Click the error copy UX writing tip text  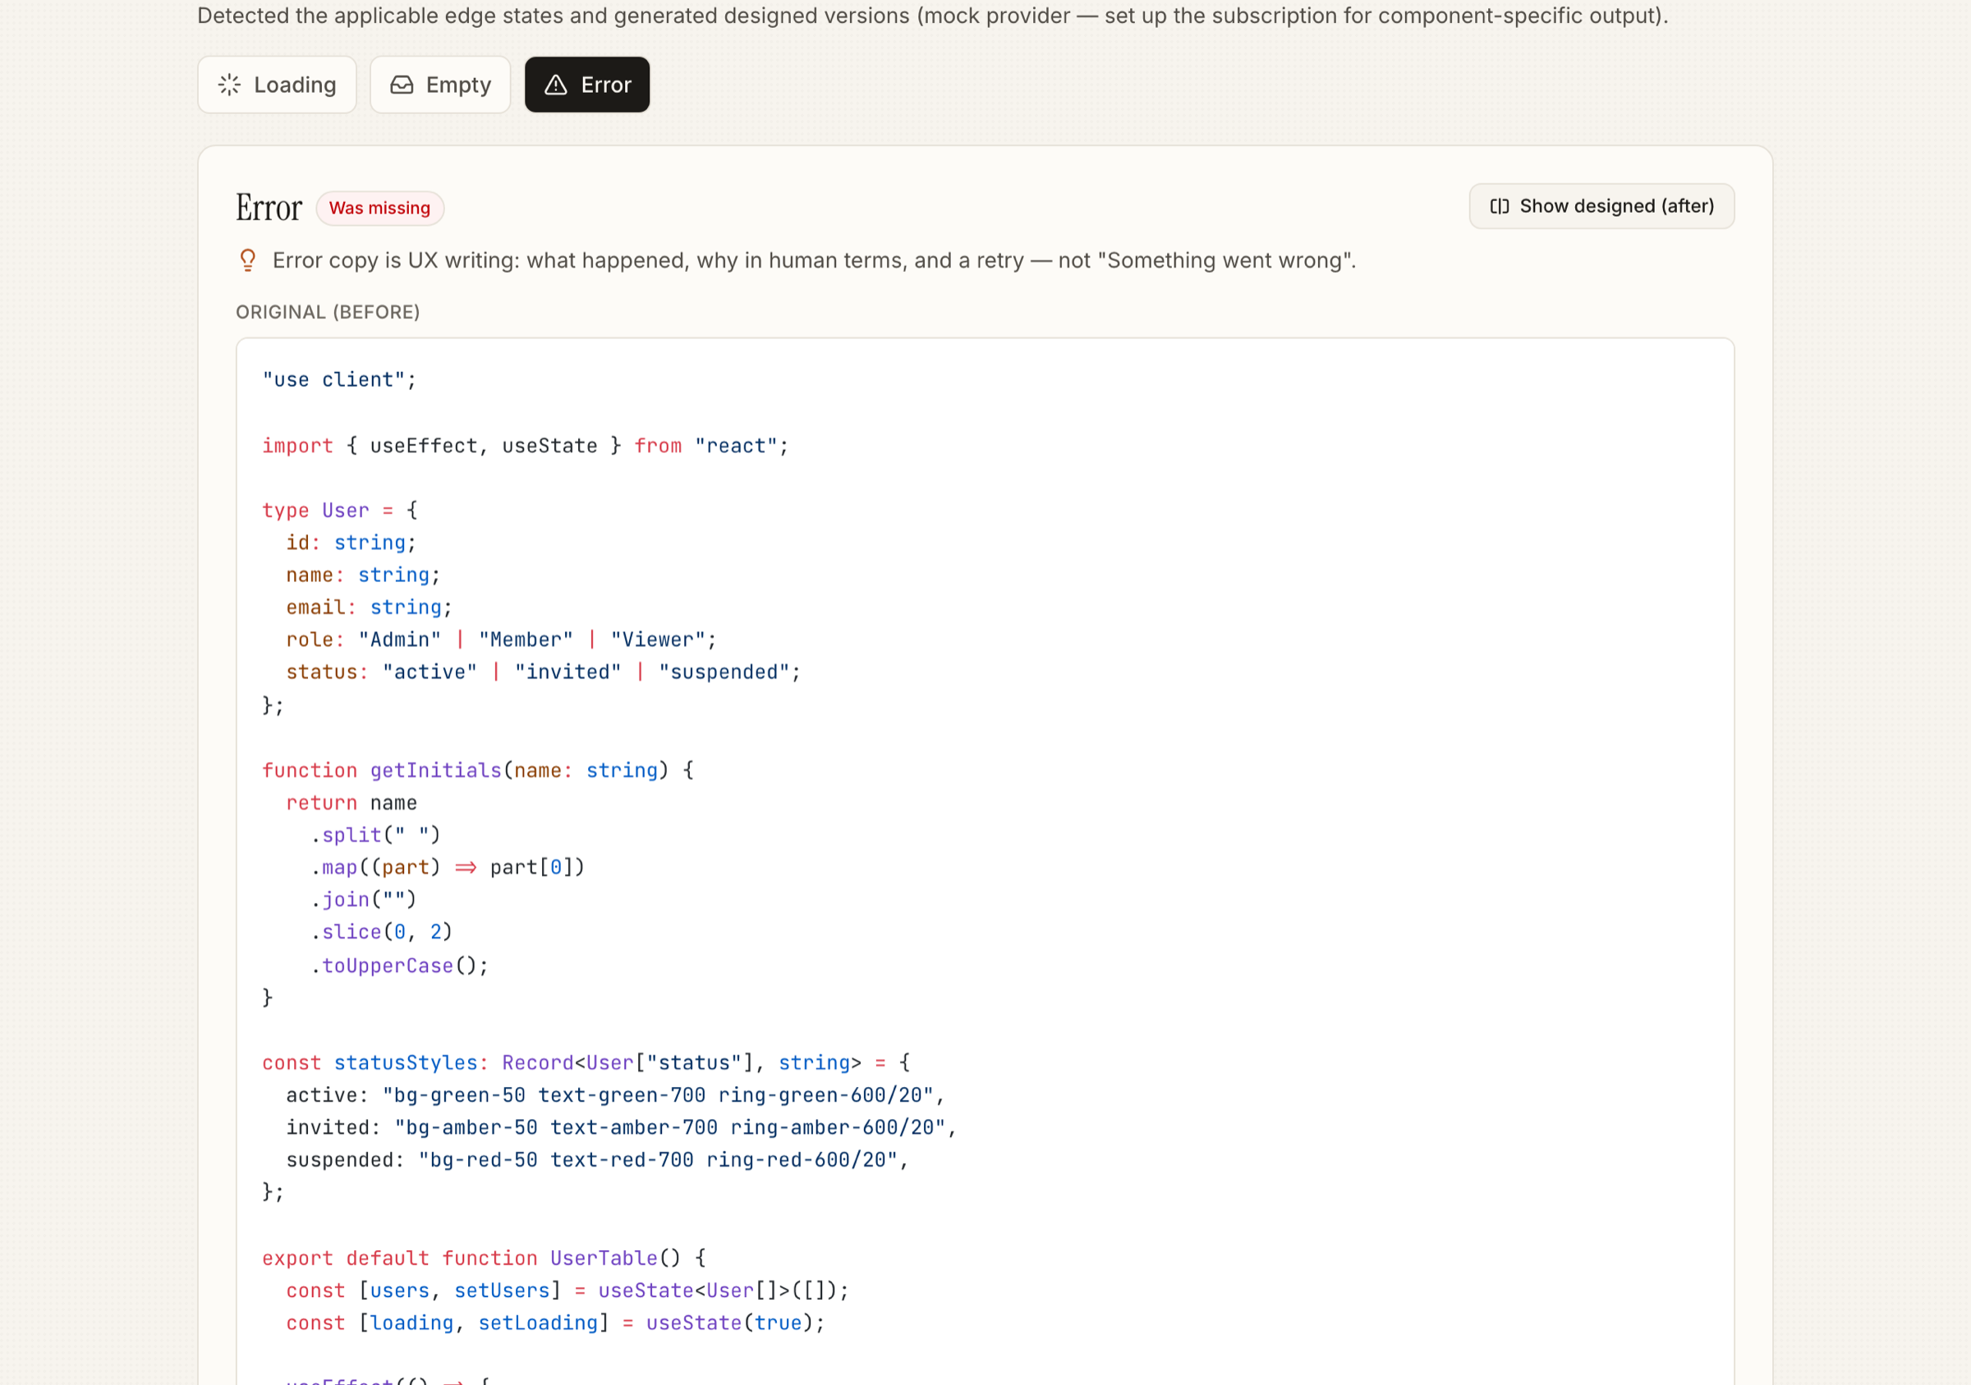pos(814,261)
